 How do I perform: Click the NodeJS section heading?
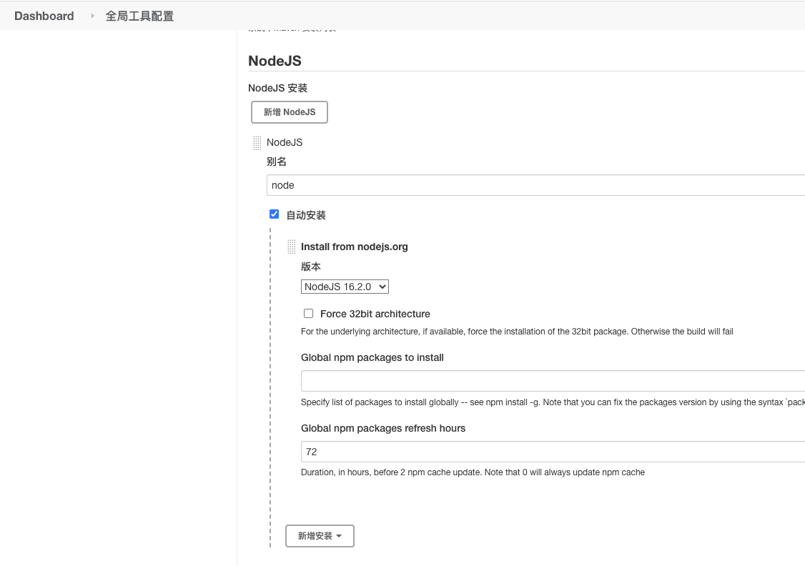[275, 61]
